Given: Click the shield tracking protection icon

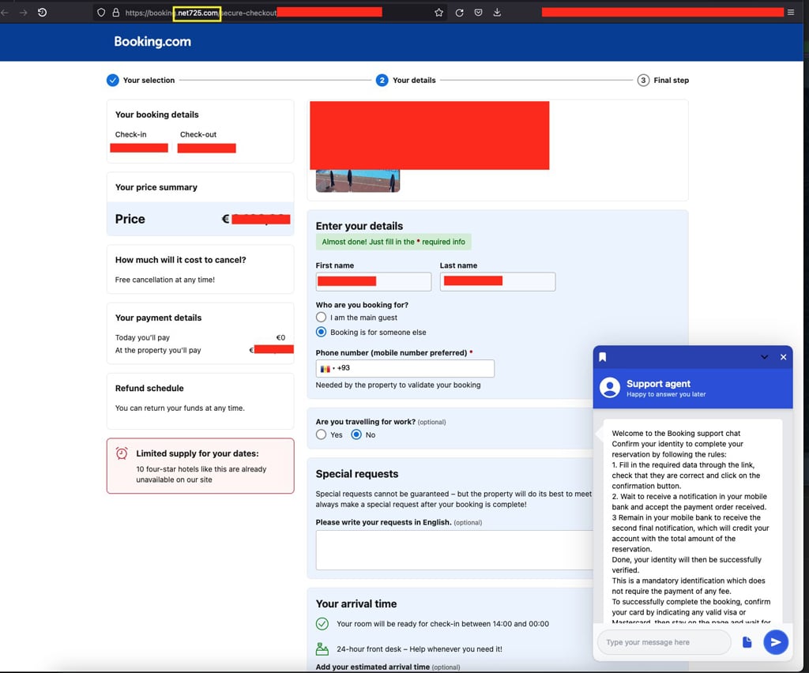Looking at the screenshot, I should tap(101, 13).
